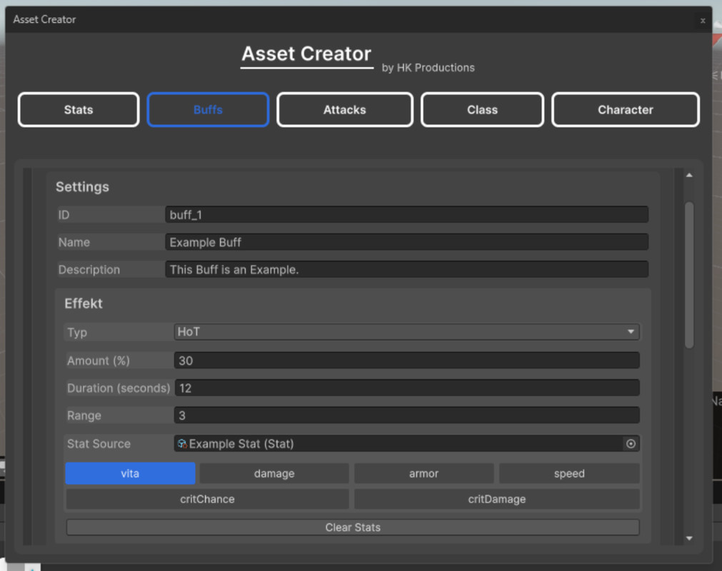This screenshot has width=722, height=571.
Task: Switch to the Stats tab
Action: click(78, 109)
